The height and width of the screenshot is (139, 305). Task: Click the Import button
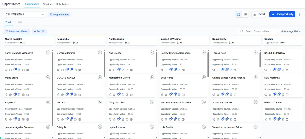(259, 14)
